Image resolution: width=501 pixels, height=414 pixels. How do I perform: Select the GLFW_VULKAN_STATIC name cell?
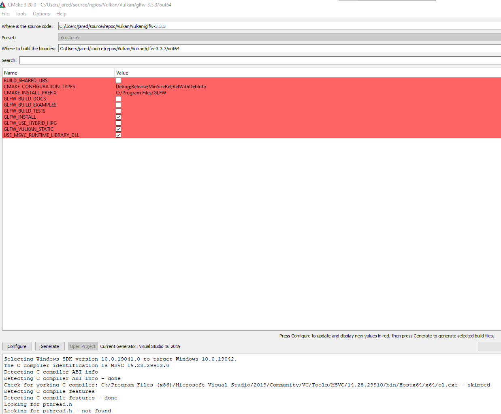click(x=29, y=129)
